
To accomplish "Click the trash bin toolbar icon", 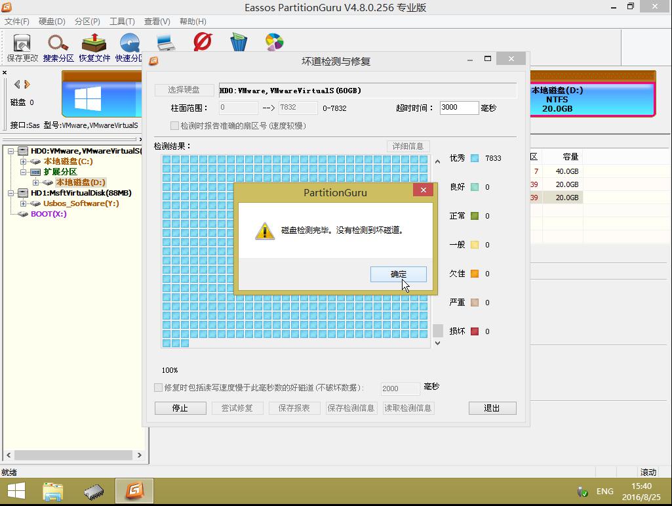I will point(239,42).
